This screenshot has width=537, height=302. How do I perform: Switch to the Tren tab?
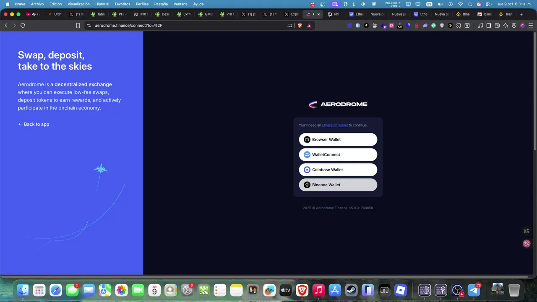coord(506,14)
